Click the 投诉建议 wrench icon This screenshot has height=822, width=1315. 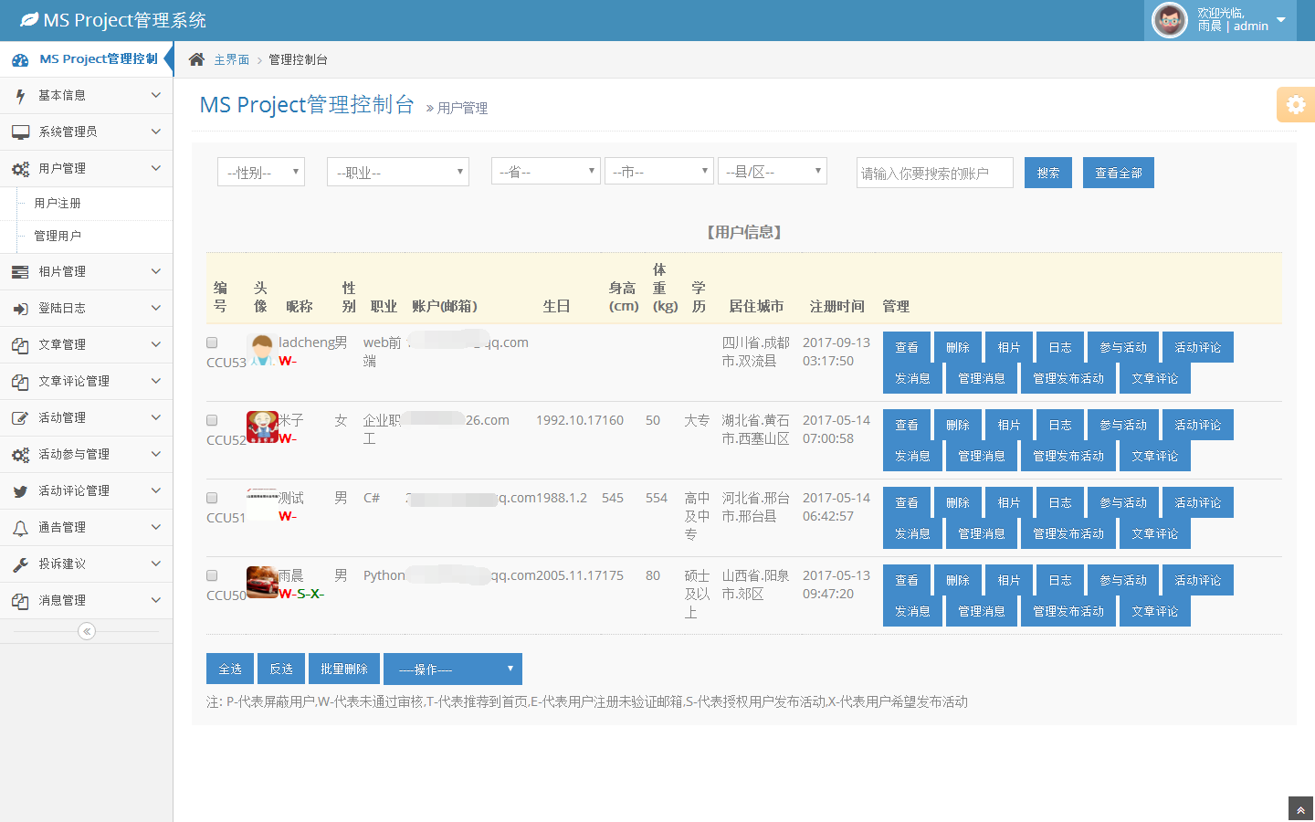click(x=20, y=564)
